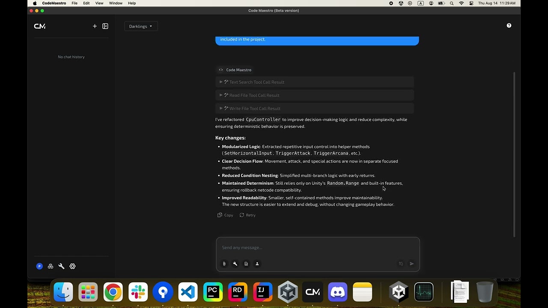Copy the assistant response
This screenshot has height=308, width=548.
[x=226, y=215]
